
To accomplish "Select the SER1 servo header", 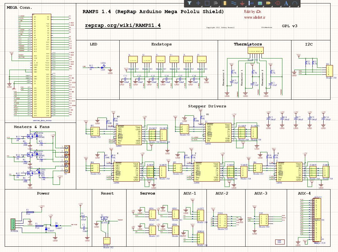I will (x=152, y=214).
